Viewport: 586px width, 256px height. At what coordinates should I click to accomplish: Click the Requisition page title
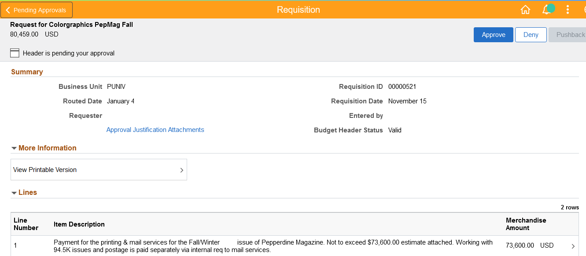(x=298, y=10)
